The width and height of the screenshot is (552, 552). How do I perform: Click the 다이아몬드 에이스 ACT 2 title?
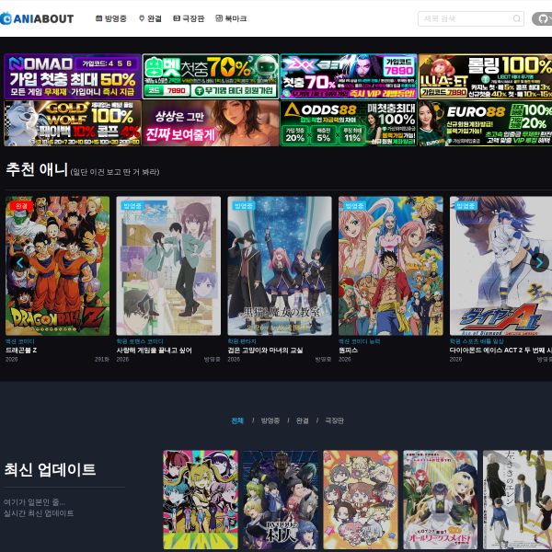tap(500, 351)
